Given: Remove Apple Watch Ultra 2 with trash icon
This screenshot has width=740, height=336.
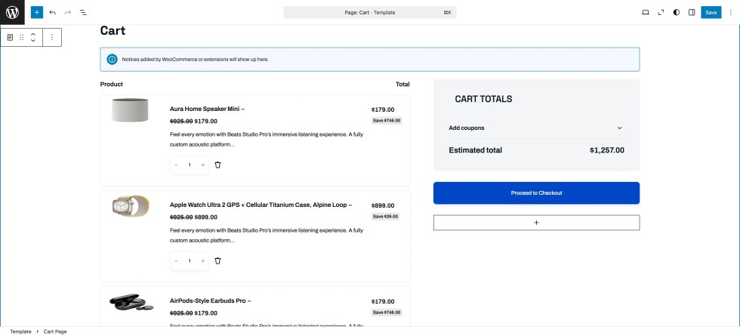Looking at the screenshot, I should click(217, 260).
